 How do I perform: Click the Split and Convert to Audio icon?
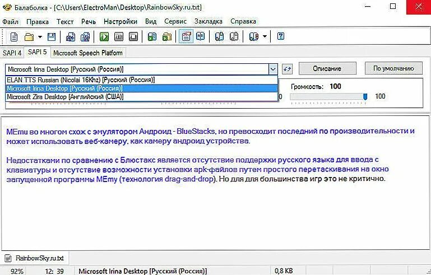pos(85,36)
